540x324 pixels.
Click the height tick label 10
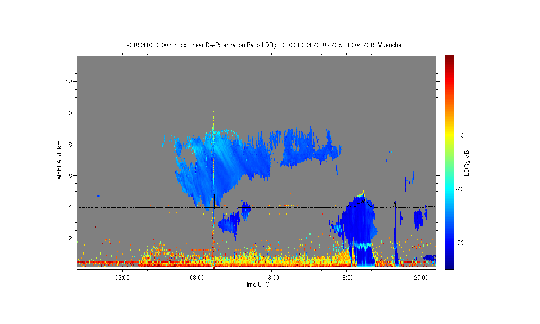click(68, 113)
